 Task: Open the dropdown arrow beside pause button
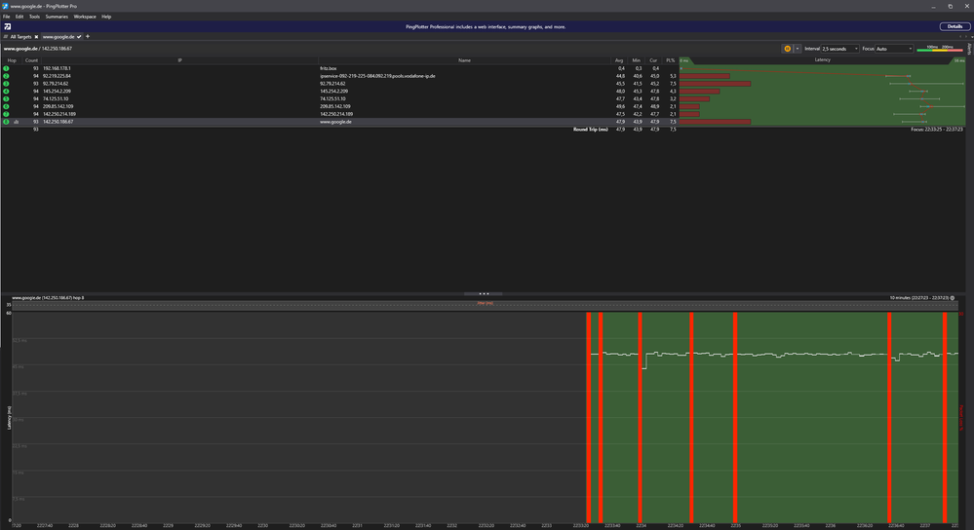(797, 49)
